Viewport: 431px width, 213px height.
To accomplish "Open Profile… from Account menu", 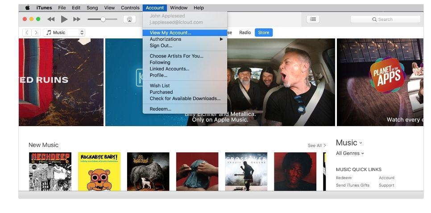I will pyautogui.click(x=185, y=75).
